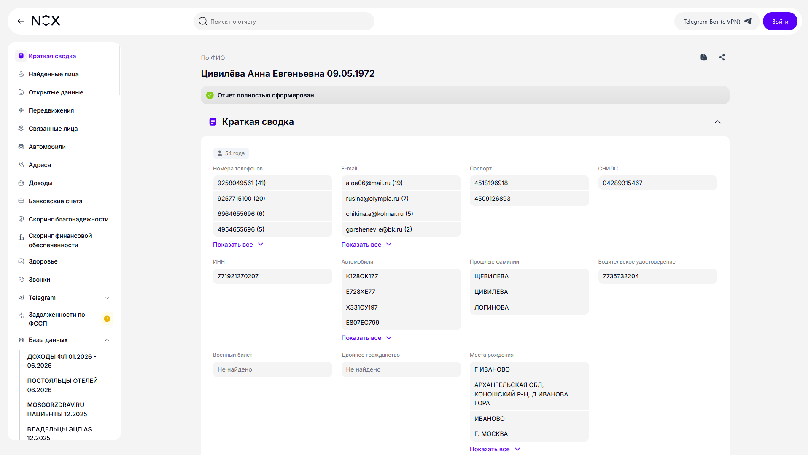This screenshot has width=808, height=455.
Task: Click the Банковские счета card icon
Action: (x=21, y=201)
